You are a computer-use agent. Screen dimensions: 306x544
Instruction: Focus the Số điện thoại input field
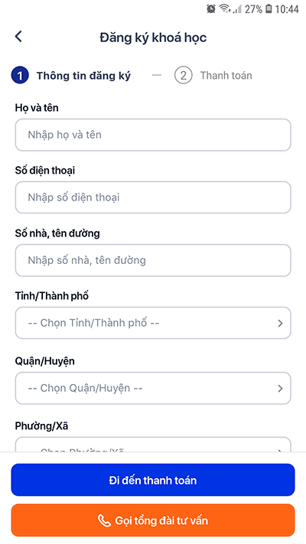153,197
